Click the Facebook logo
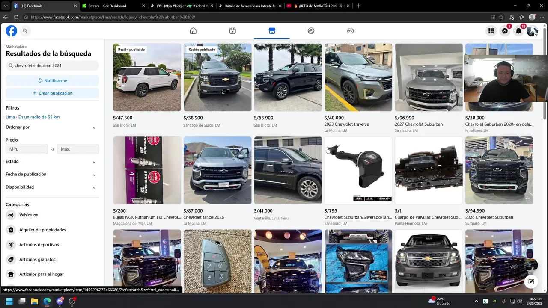Image resolution: width=548 pixels, height=308 pixels. pos(12,31)
